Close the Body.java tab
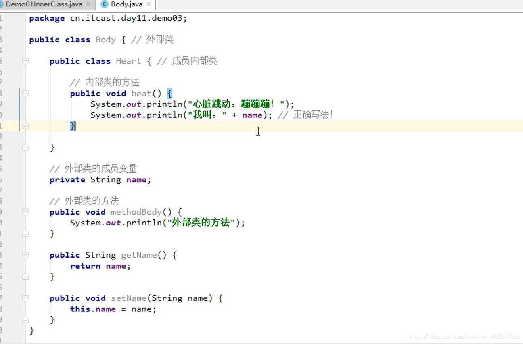This screenshot has width=523, height=344. 149,4
